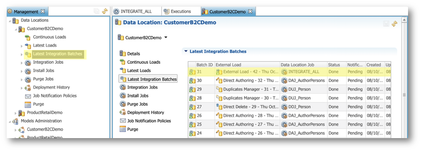
Task: Collapse Models Administration tree node
Action: [10, 121]
